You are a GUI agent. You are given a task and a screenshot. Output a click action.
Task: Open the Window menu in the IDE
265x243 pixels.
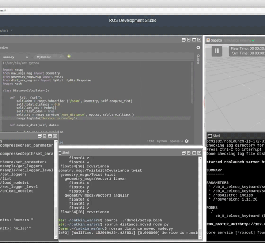pyautogui.click(x=4, y=48)
